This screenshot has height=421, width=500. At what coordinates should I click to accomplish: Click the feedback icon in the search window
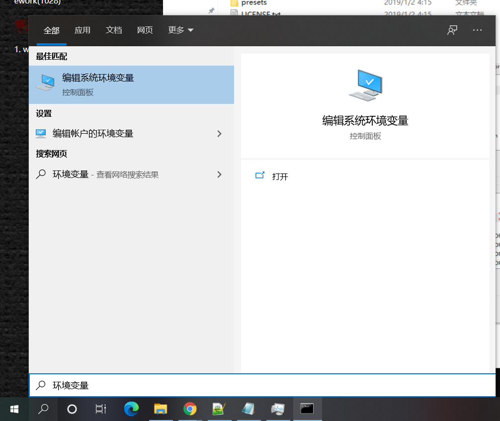pos(452,30)
